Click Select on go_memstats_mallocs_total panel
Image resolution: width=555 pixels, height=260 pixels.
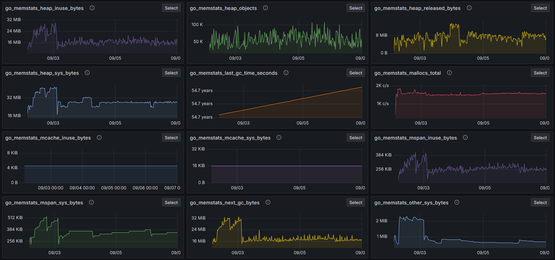(540, 73)
